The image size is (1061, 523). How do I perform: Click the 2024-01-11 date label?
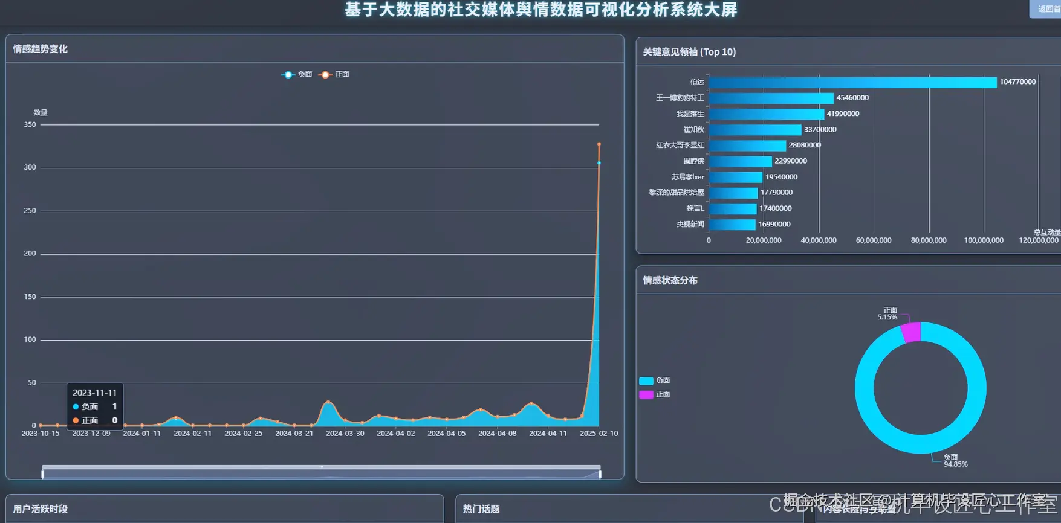point(142,434)
